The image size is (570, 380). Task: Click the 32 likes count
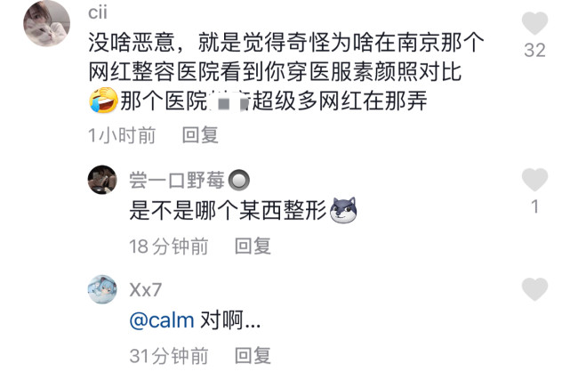pyautogui.click(x=534, y=50)
